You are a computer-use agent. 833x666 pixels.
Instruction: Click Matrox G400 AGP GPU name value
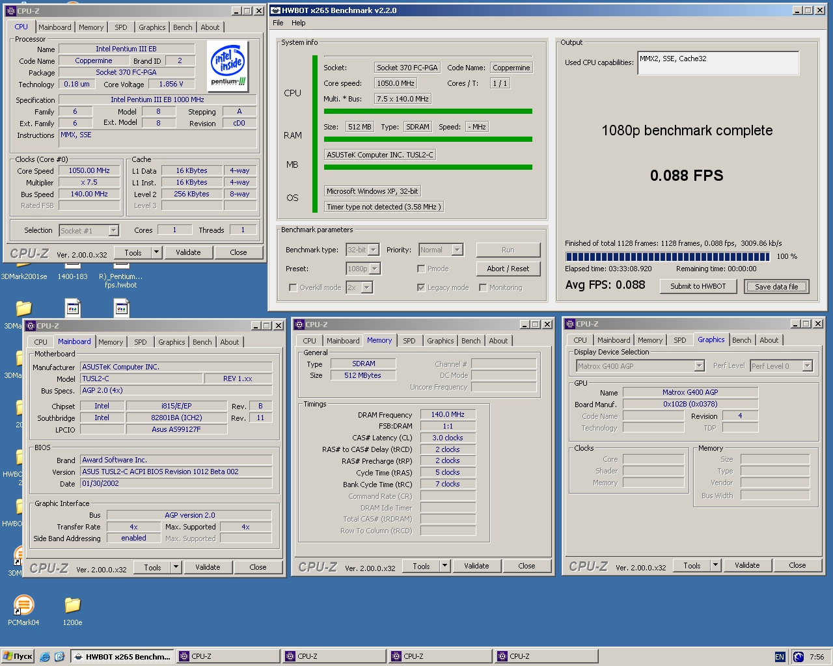690,392
